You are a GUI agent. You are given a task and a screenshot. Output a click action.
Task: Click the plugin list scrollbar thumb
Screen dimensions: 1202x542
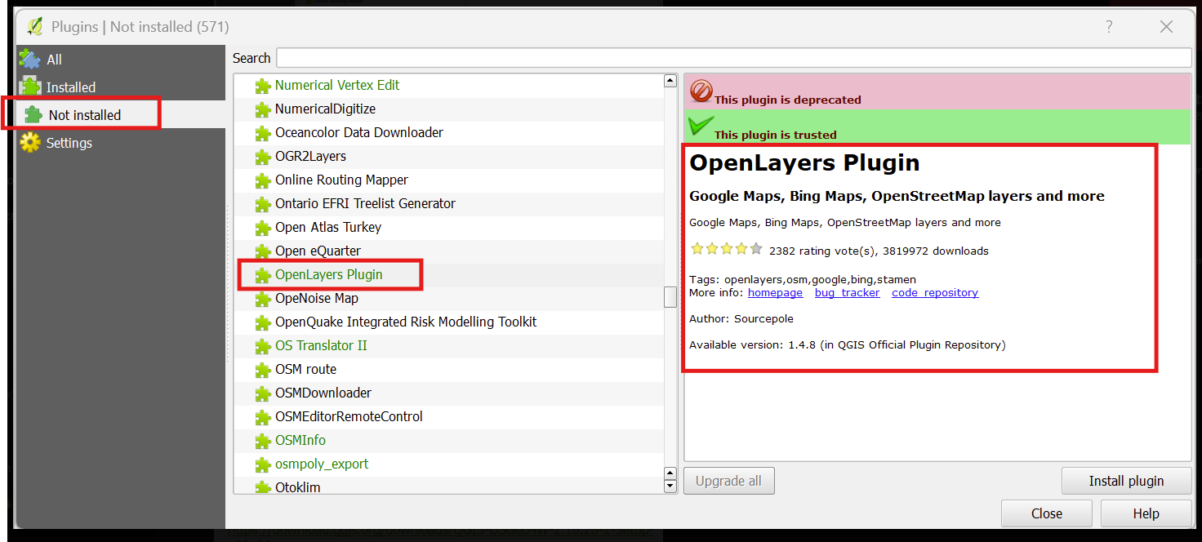point(670,296)
